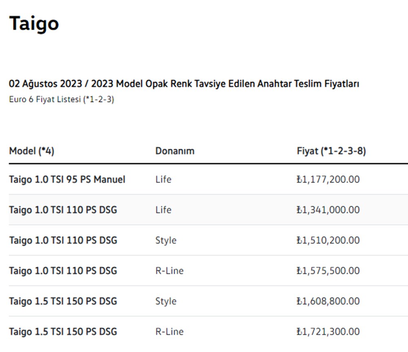Select the Style trim of the 1.5 TSI 150 PS
The height and width of the screenshot is (352, 408).
[166, 301]
